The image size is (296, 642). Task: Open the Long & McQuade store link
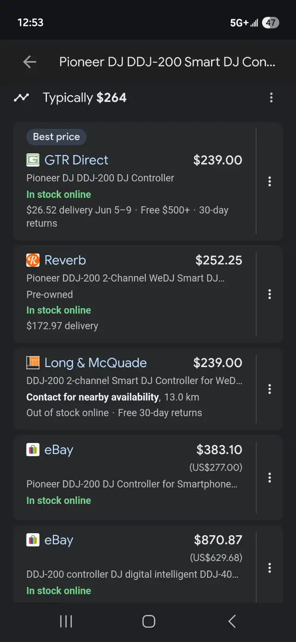point(95,363)
